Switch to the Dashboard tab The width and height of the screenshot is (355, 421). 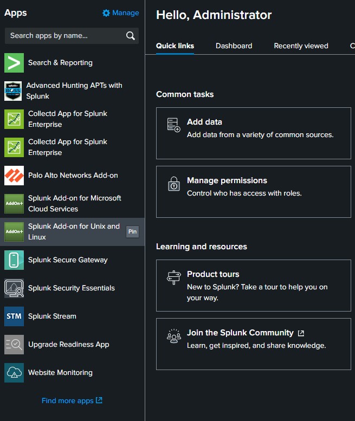pos(234,46)
